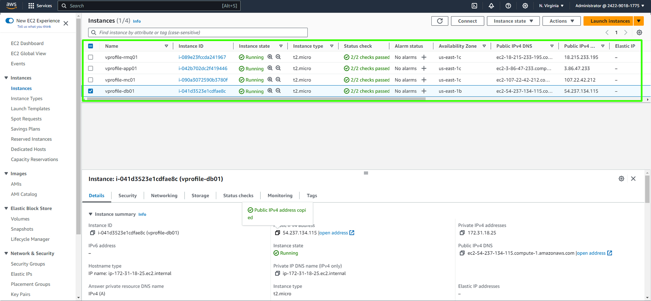Sort by Name column arrow
This screenshot has height=301, width=651.
coord(166,46)
